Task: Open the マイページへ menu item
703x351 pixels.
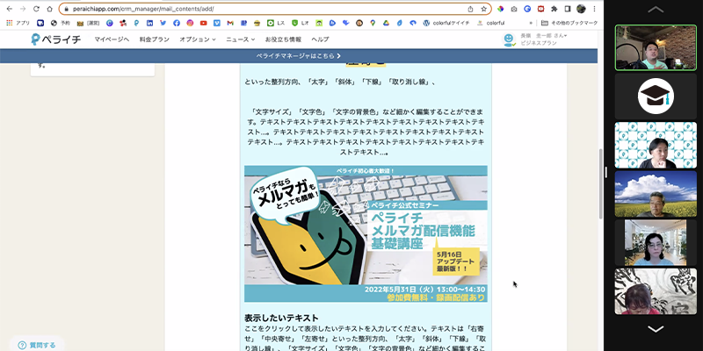Action: pyautogui.click(x=112, y=39)
